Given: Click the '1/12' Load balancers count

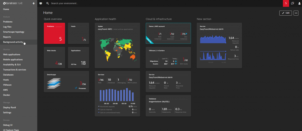Looking at the screenshot, I should pos(172,34).
